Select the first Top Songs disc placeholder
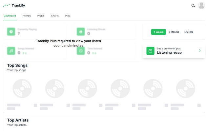 (x=22, y=88)
